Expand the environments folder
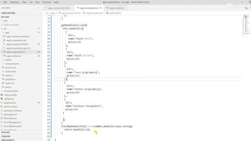This screenshot has width=251, height=141. click(x=4, y=63)
